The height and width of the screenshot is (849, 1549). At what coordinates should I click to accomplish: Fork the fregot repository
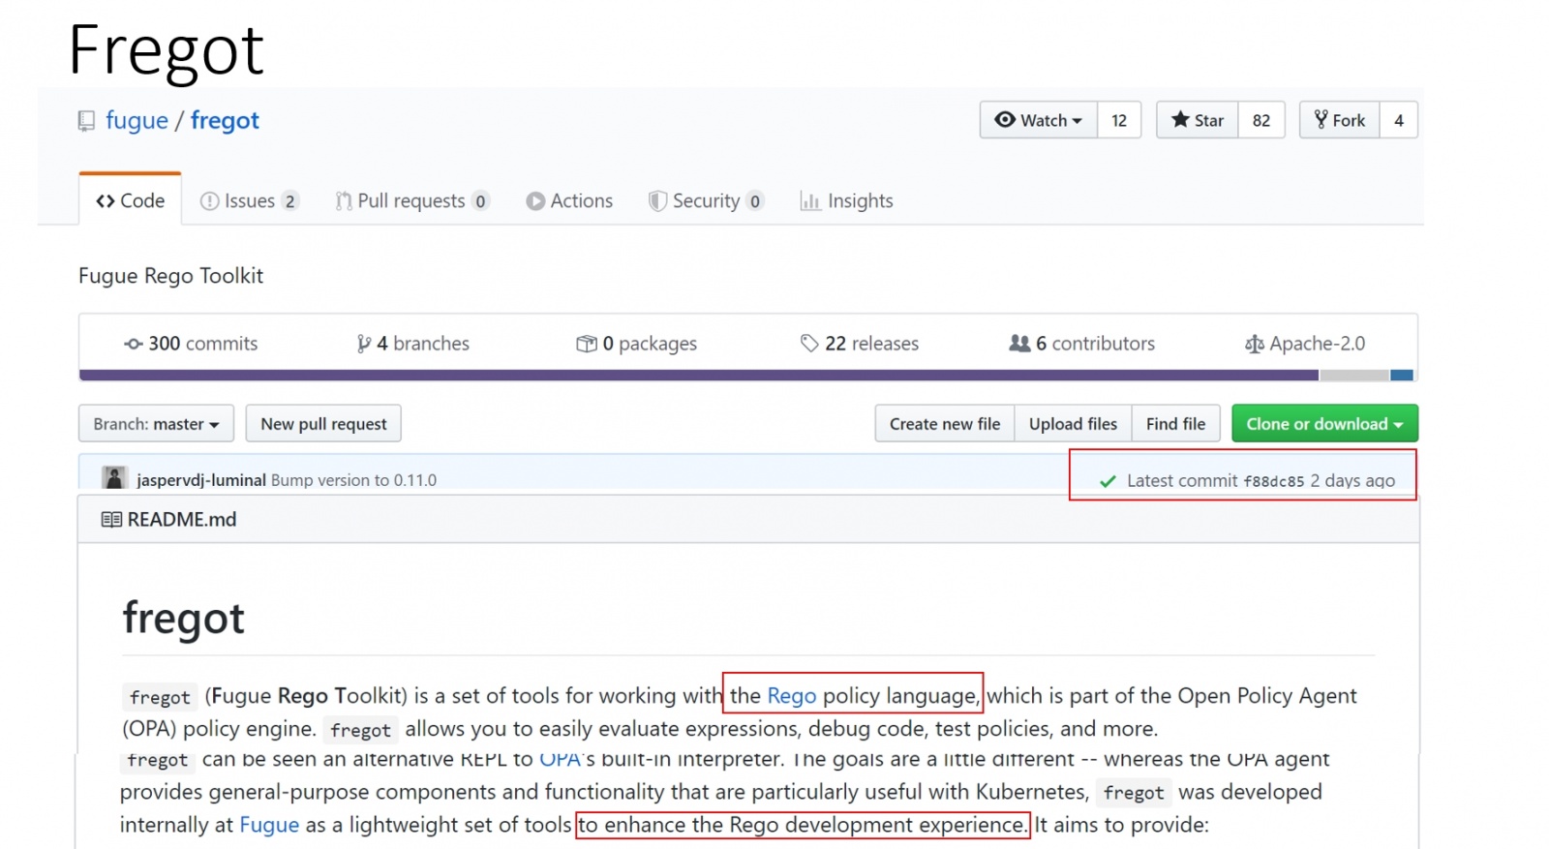coord(1340,120)
